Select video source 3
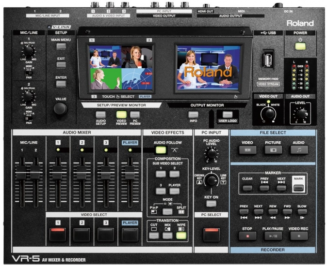327x266 pixels. (x=106, y=235)
